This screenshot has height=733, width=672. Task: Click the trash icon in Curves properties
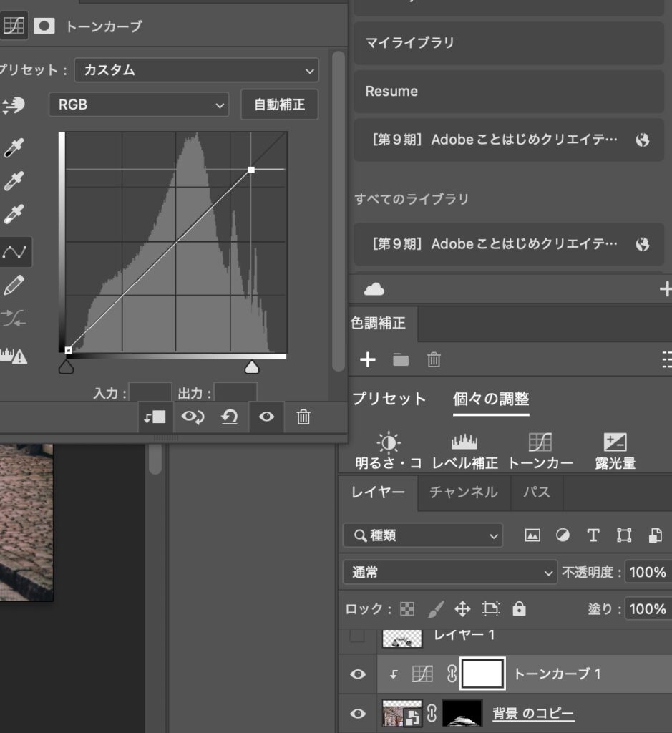pos(303,417)
